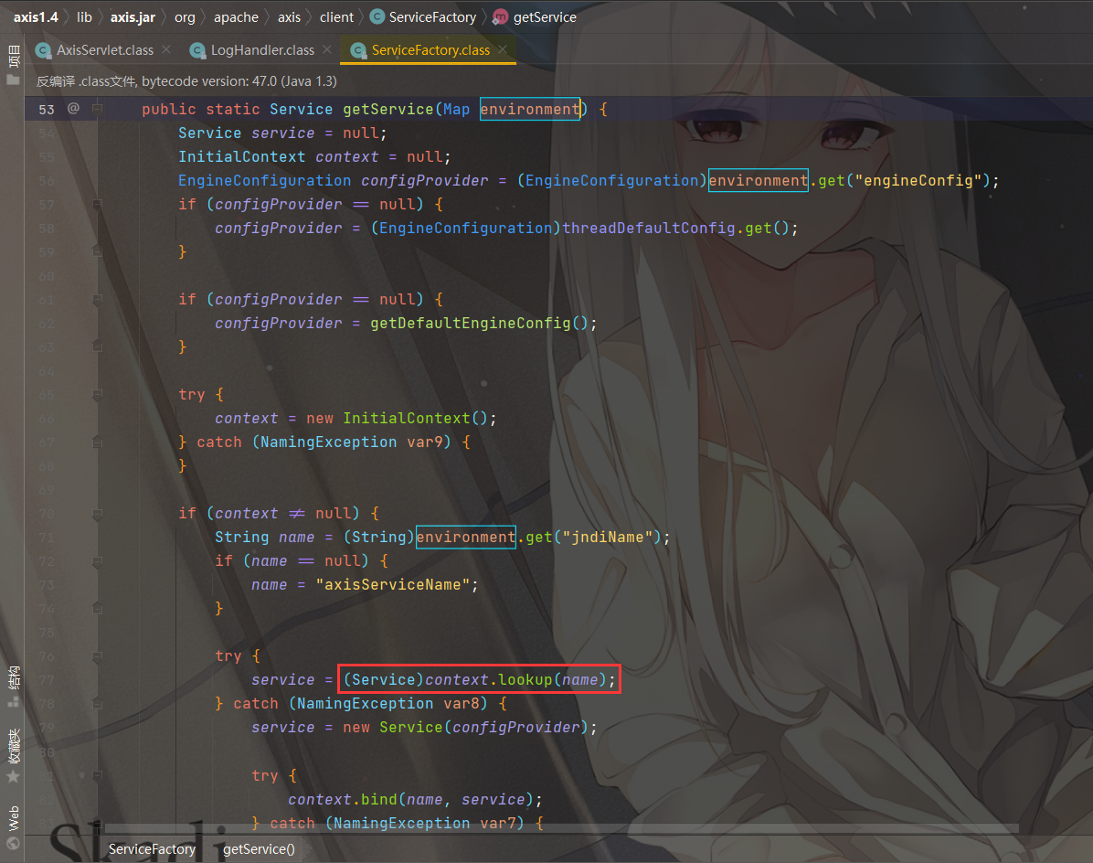
Task: Click "engineConfig" string literal
Action: (918, 180)
